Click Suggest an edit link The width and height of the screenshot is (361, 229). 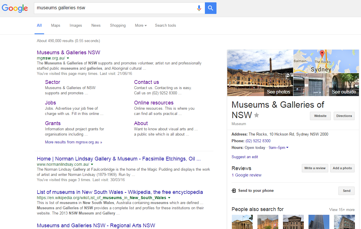coord(245,157)
